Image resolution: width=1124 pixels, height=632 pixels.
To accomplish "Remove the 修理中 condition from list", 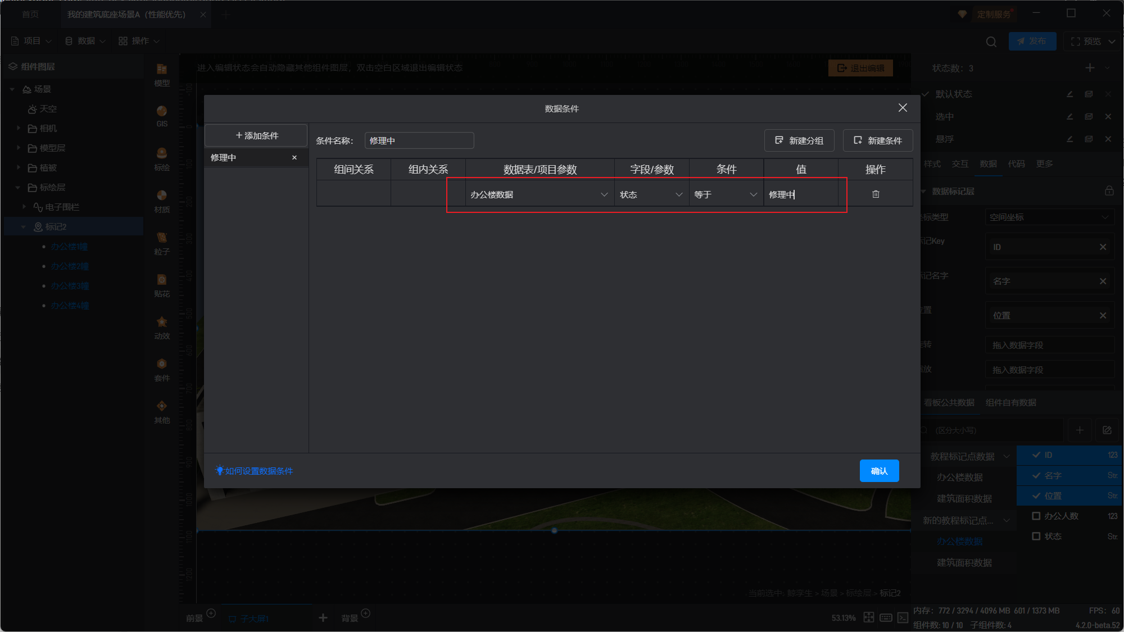I will tap(294, 158).
